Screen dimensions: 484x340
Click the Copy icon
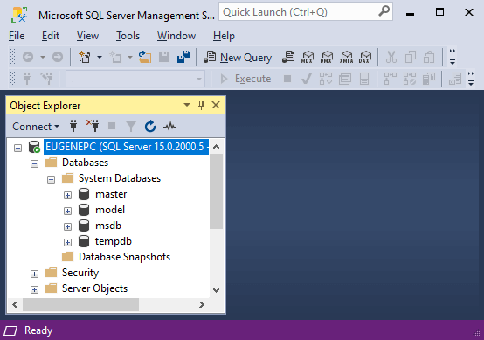point(411,57)
